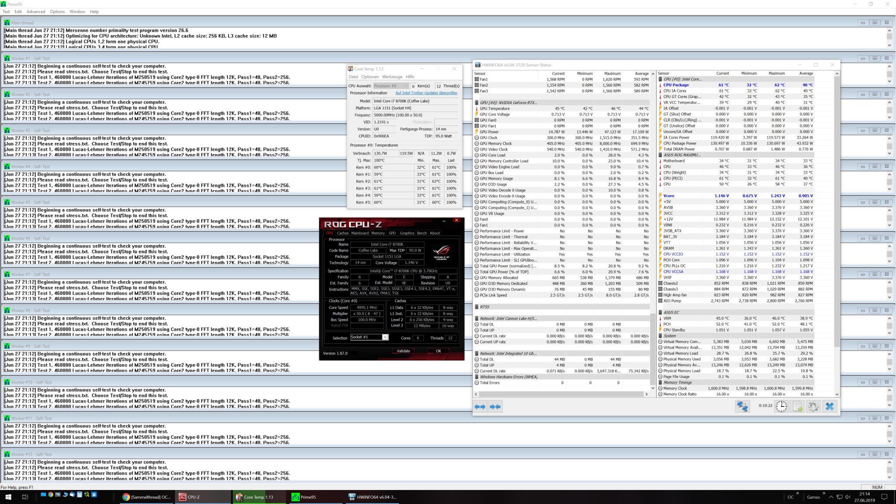Open Prime95 Help menu
Screen dimensions: 896x504
(x=94, y=11)
